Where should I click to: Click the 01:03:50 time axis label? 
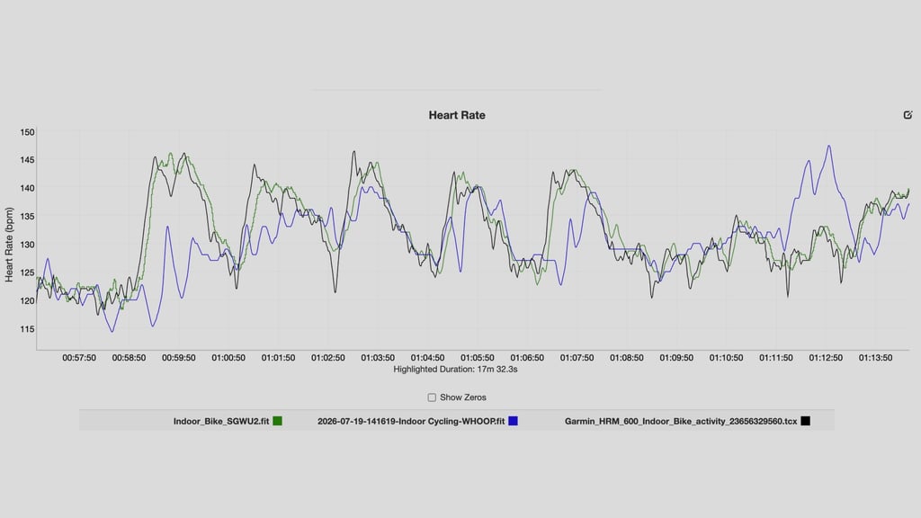pyautogui.click(x=378, y=358)
